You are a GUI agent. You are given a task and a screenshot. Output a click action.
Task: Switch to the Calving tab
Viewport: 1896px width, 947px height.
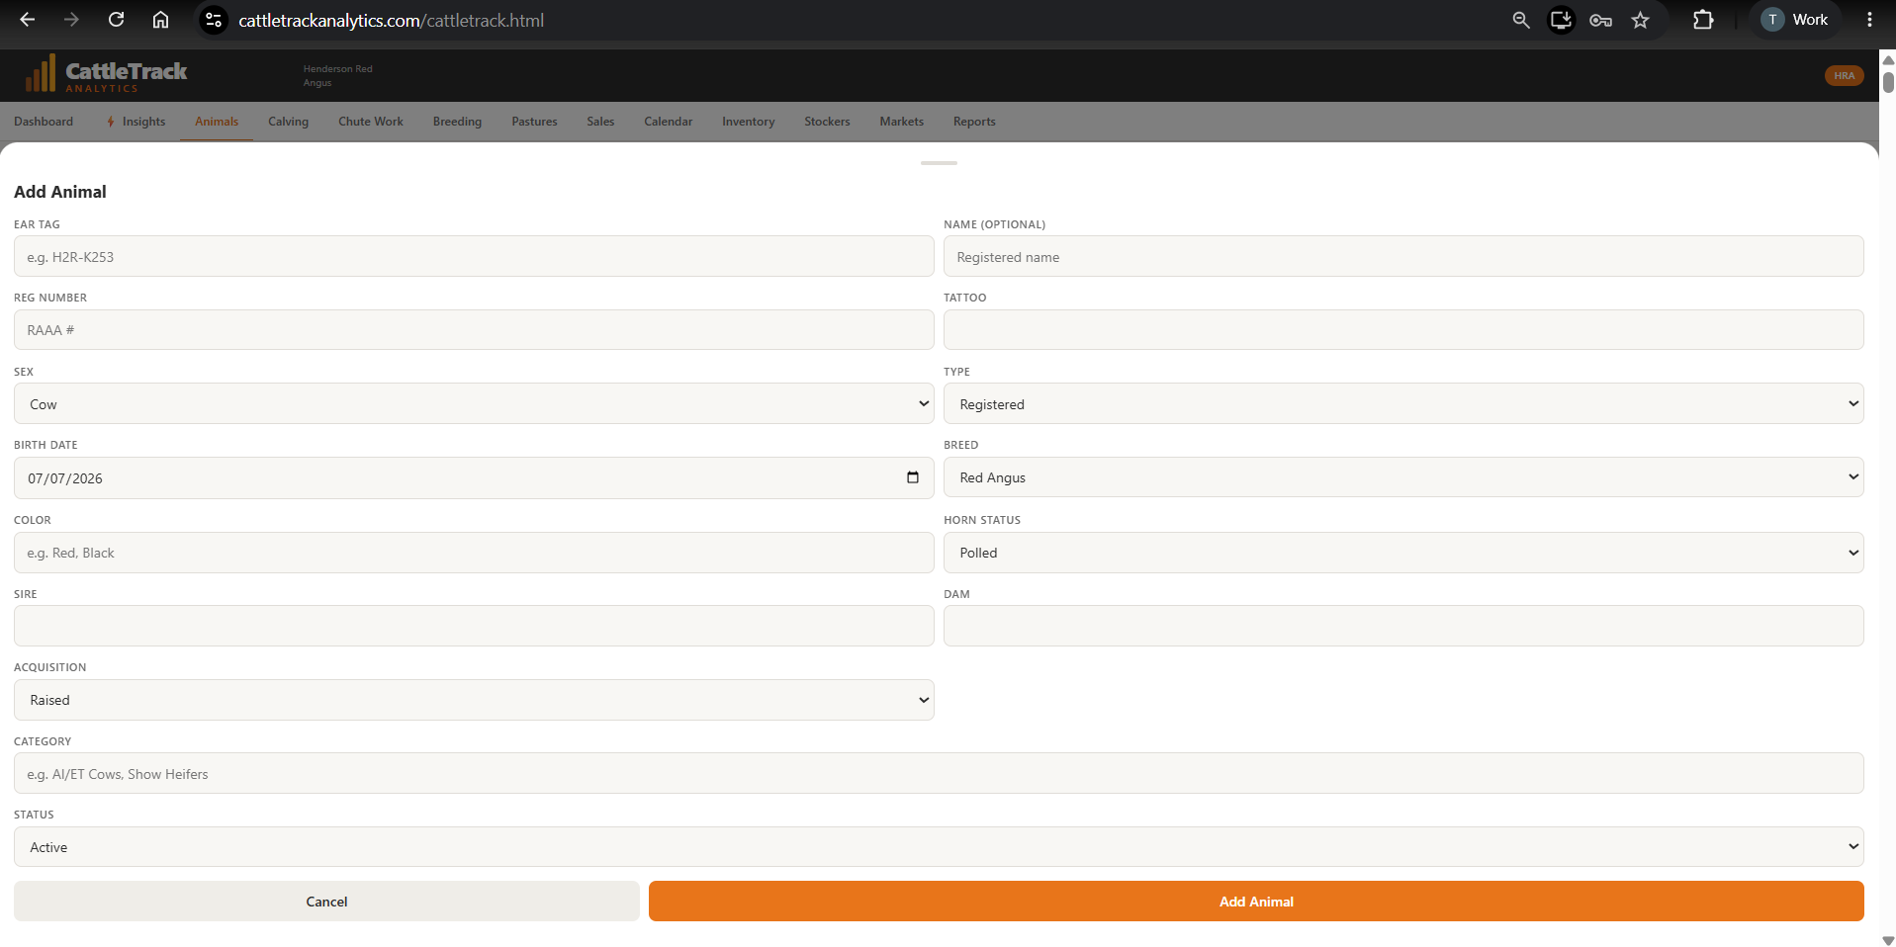[288, 122]
